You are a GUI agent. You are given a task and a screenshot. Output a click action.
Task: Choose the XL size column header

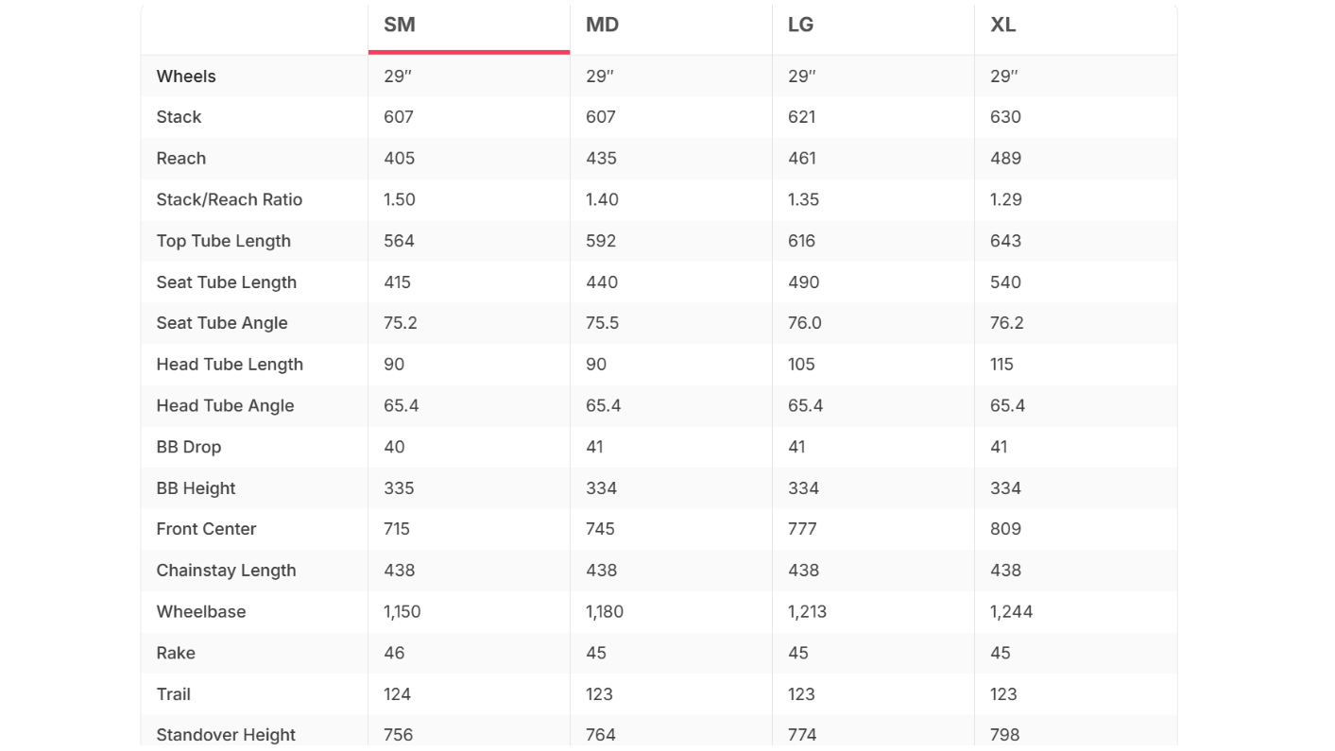tap(1075, 26)
